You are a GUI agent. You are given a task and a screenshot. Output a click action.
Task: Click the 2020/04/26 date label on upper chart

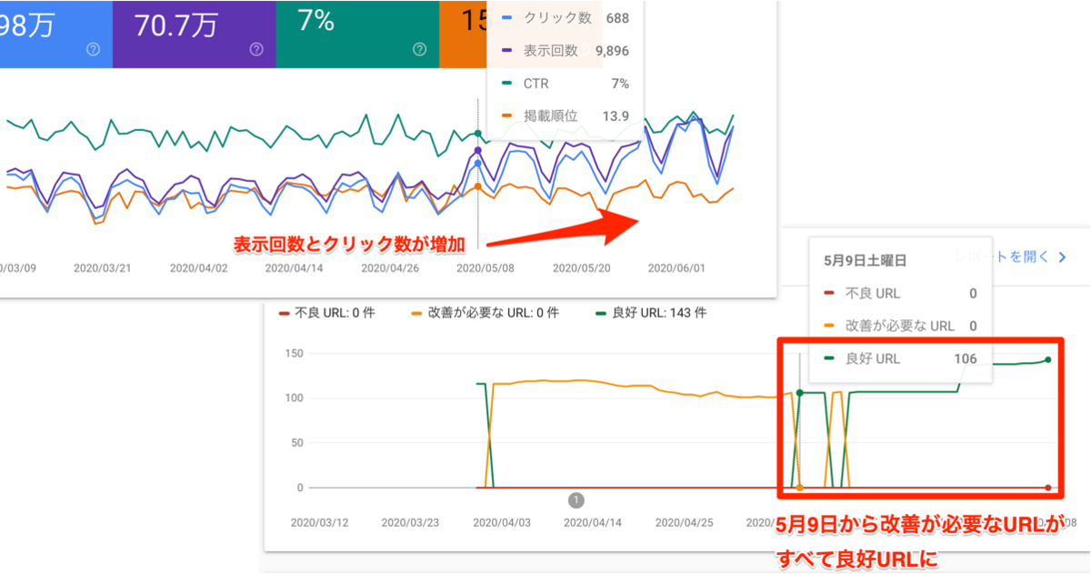tap(391, 269)
